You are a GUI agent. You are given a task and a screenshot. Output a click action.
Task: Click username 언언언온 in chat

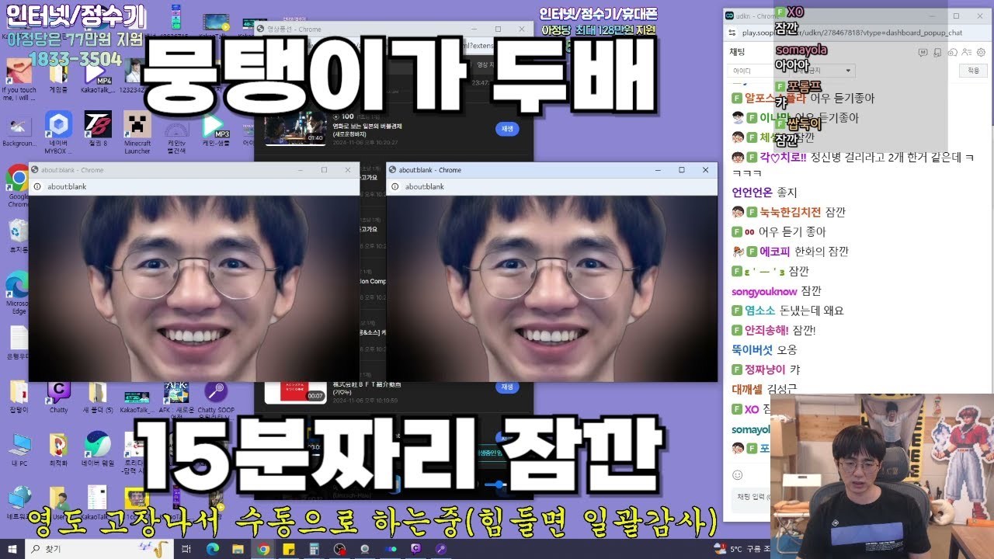pyautogui.click(x=752, y=193)
